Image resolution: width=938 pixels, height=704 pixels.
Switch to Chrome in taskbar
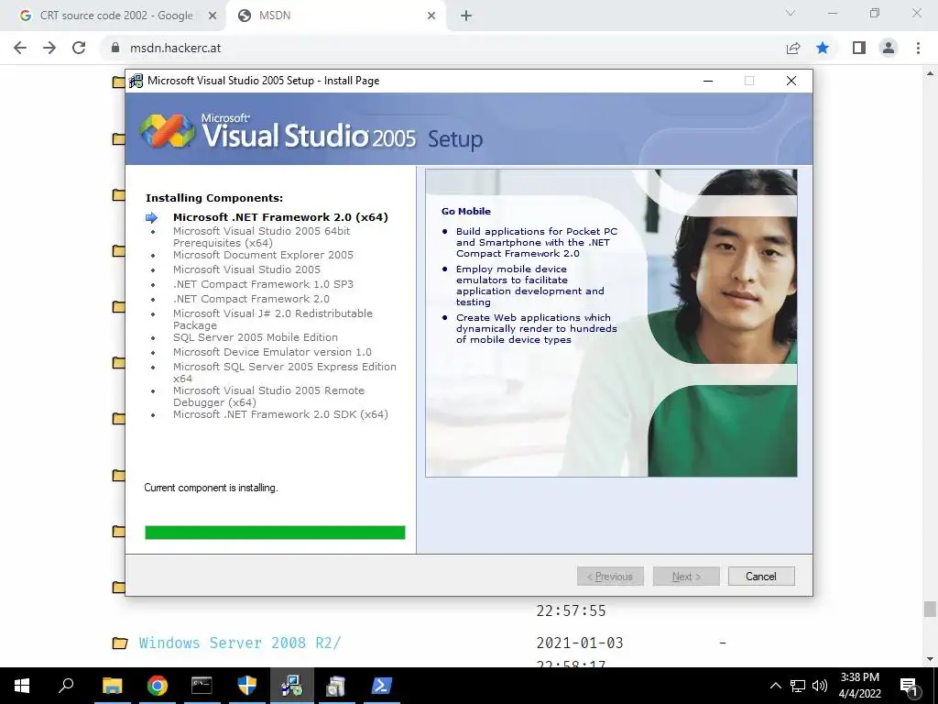click(158, 686)
